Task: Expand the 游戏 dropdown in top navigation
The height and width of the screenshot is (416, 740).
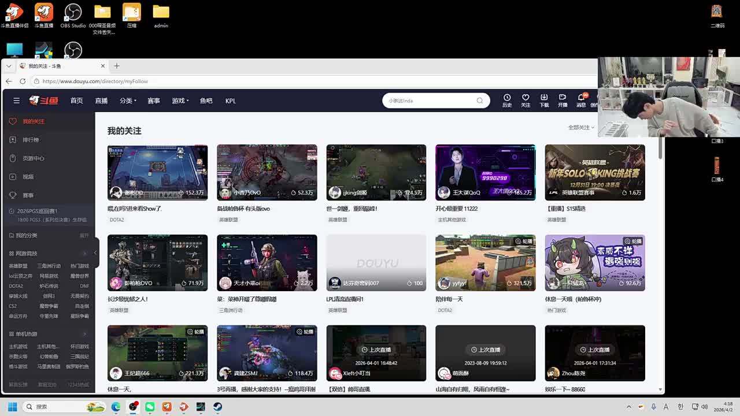Action: [180, 101]
